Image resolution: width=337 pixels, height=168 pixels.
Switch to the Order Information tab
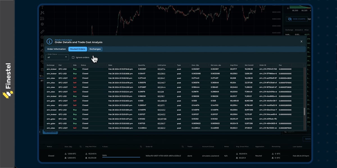(57, 49)
